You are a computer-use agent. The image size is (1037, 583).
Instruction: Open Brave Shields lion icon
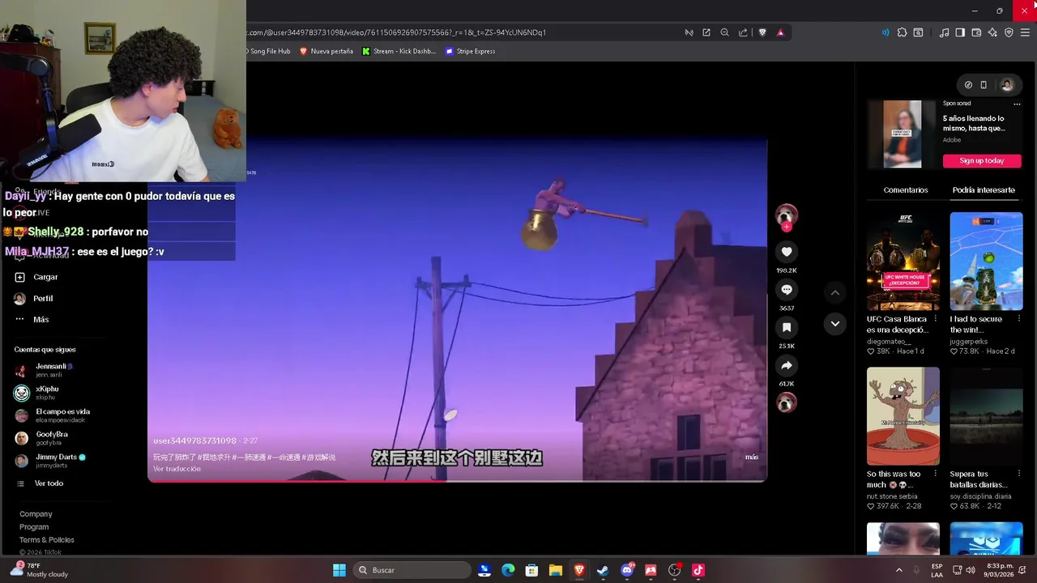(x=762, y=32)
